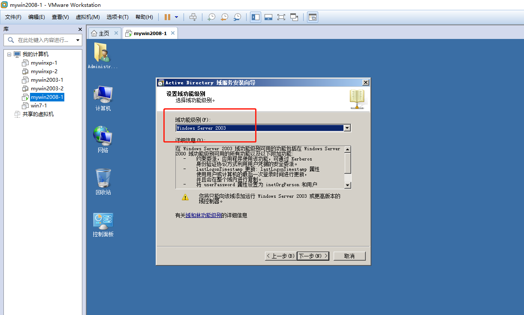Toggle console view toolbar icon

click(x=313, y=17)
